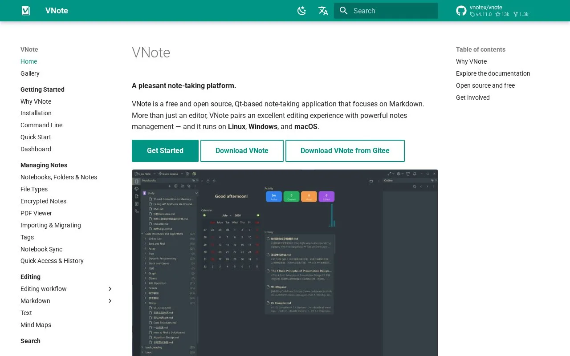Open the File Types page
Image resolution: width=570 pixels, height=356 pixels.
coord(34,189)
